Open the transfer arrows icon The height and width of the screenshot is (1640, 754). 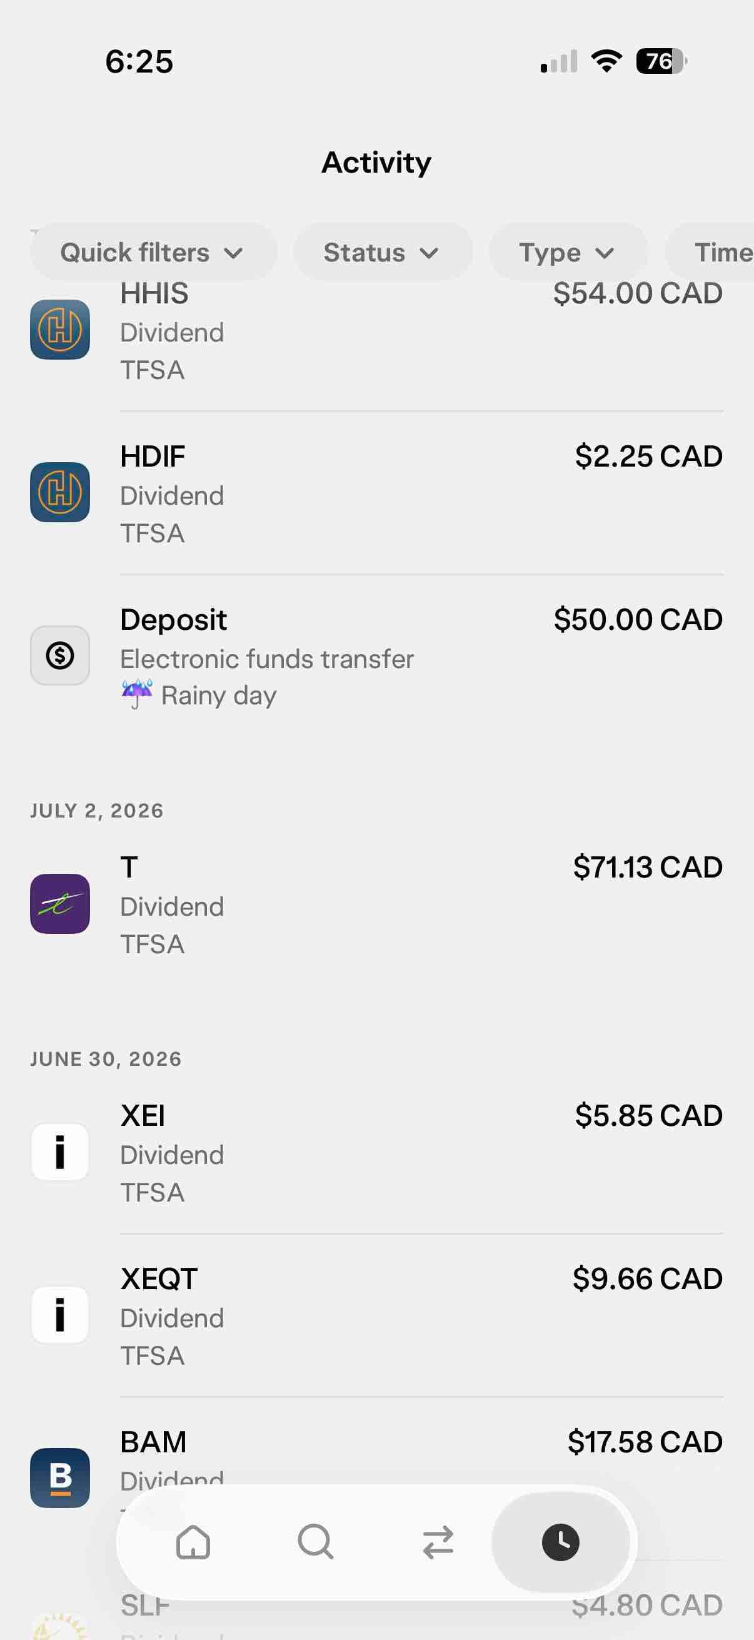(438, 1542)
